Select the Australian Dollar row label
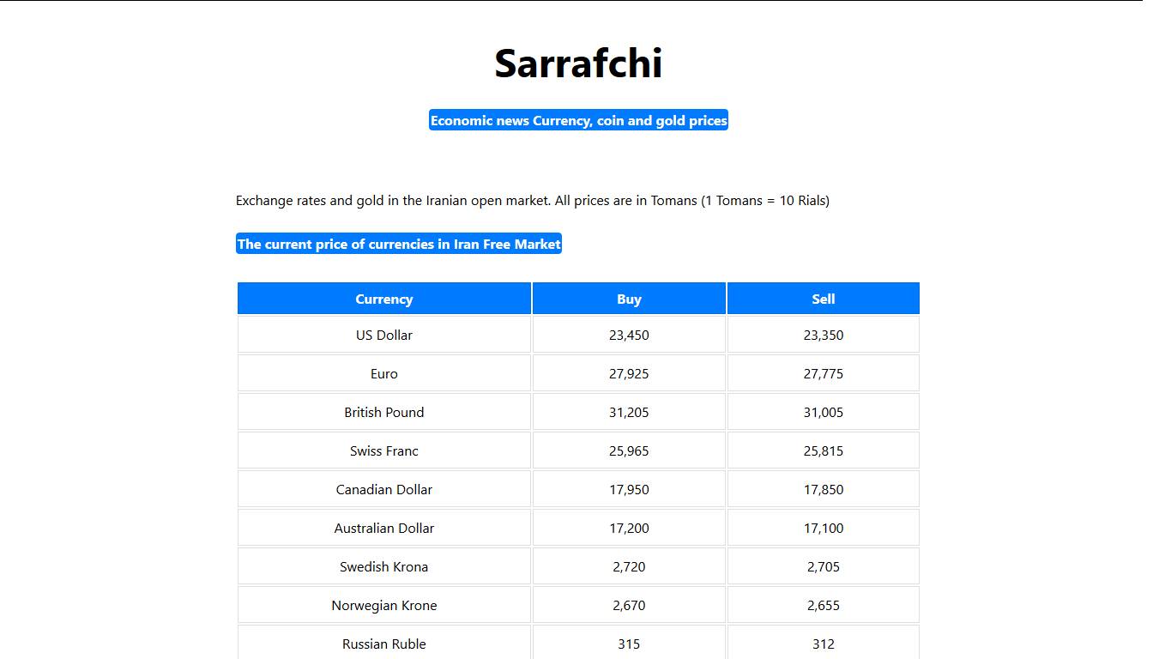The width and height of the screenshot is (1153, 659). coord(384,528)
